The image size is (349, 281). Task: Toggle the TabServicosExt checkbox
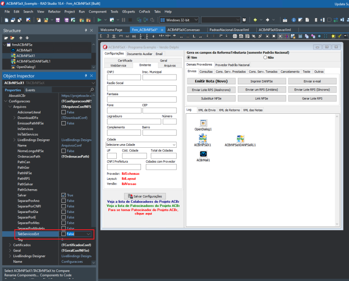pos(63,234)
